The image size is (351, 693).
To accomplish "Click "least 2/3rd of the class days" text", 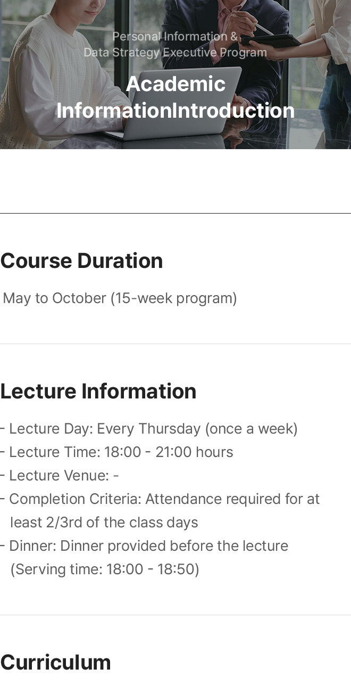I will click(x=104, y=523).
